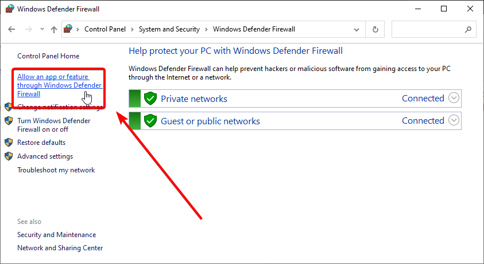Click the green shield beside Private networks

150,98
